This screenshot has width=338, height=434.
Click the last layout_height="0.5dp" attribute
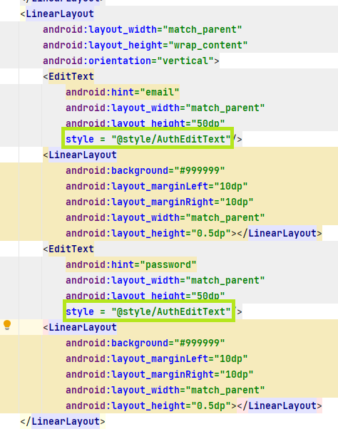[148, 405]
